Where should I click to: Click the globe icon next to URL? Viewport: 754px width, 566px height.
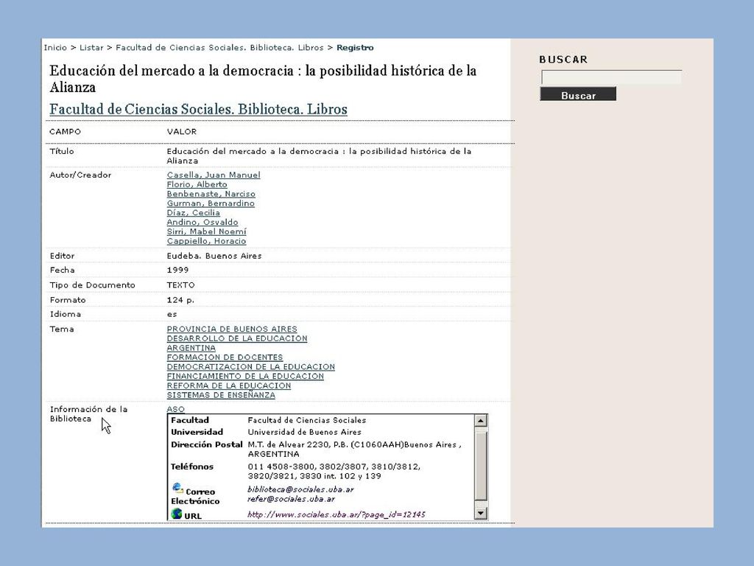click(177, 514)
